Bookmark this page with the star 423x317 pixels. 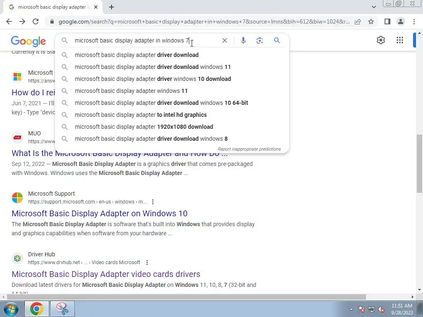coord(371,21)
